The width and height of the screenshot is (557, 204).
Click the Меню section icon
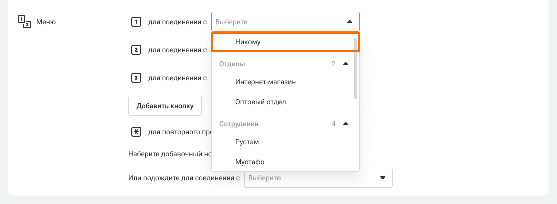pos(24,22)
